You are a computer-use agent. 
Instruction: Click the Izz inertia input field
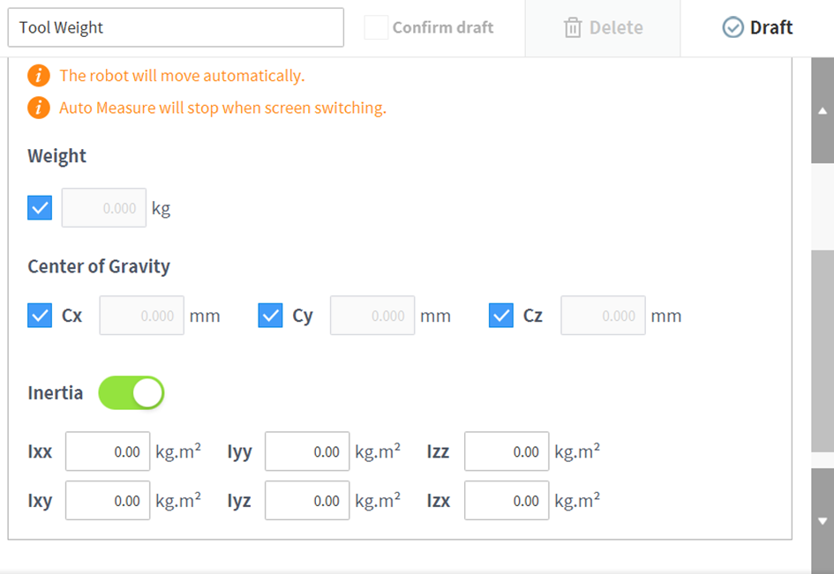pos(507,452)
